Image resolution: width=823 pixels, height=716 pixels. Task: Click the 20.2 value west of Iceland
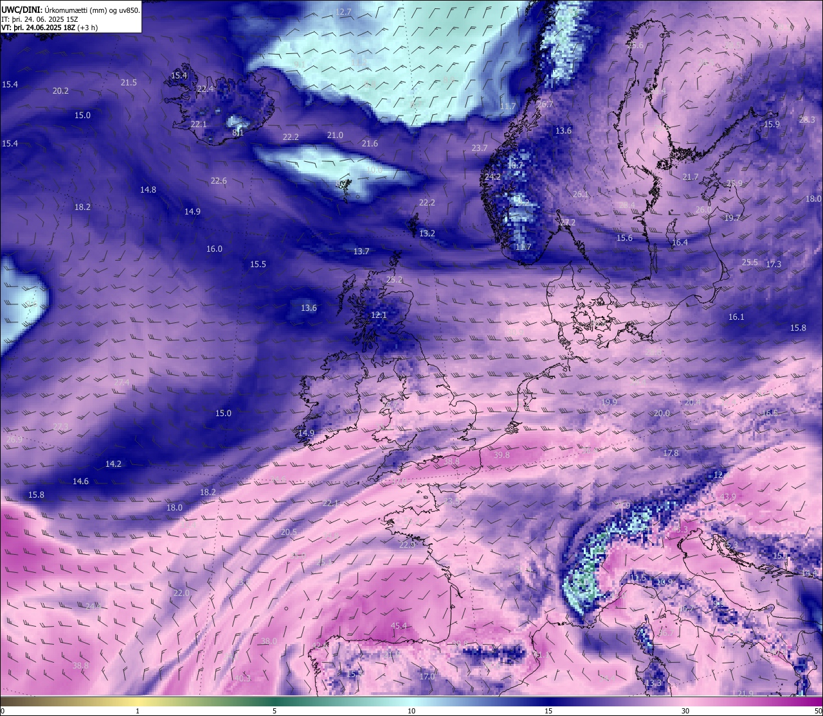(x=60, y=91)
